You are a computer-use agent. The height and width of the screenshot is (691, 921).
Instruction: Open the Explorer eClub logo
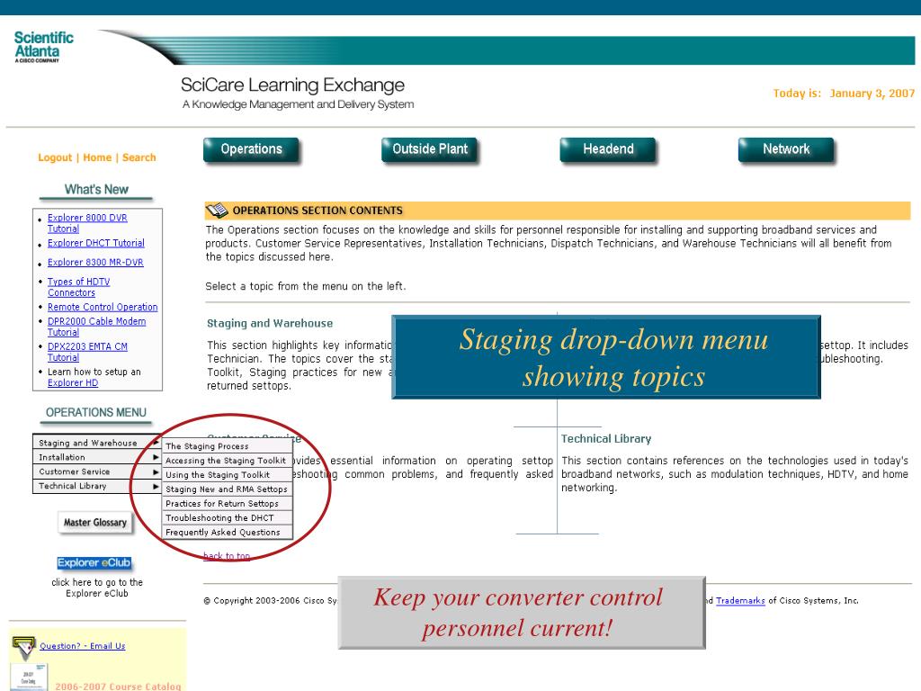pyautogui.click(x=94, y=563)
